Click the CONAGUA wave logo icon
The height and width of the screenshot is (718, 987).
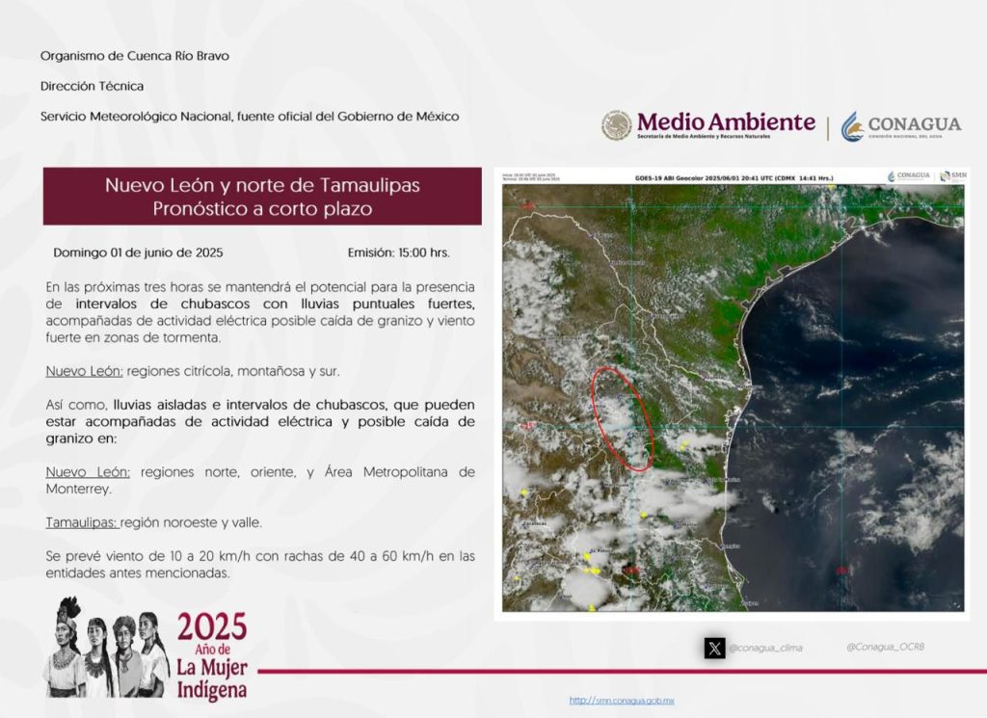[x=852, y=126]
